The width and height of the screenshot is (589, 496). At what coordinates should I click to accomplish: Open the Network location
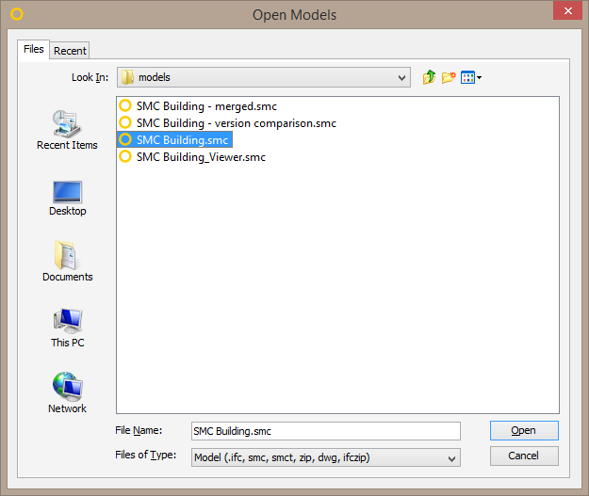[67, 392]
